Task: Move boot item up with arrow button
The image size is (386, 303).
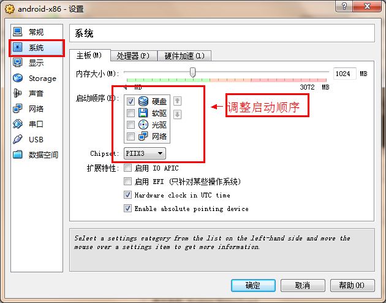Action: pyautogui.click(x=177, y=101)
